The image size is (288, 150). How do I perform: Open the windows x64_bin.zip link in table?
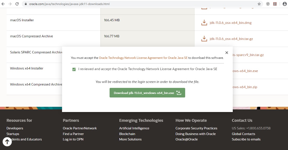(x=245, y=87)
